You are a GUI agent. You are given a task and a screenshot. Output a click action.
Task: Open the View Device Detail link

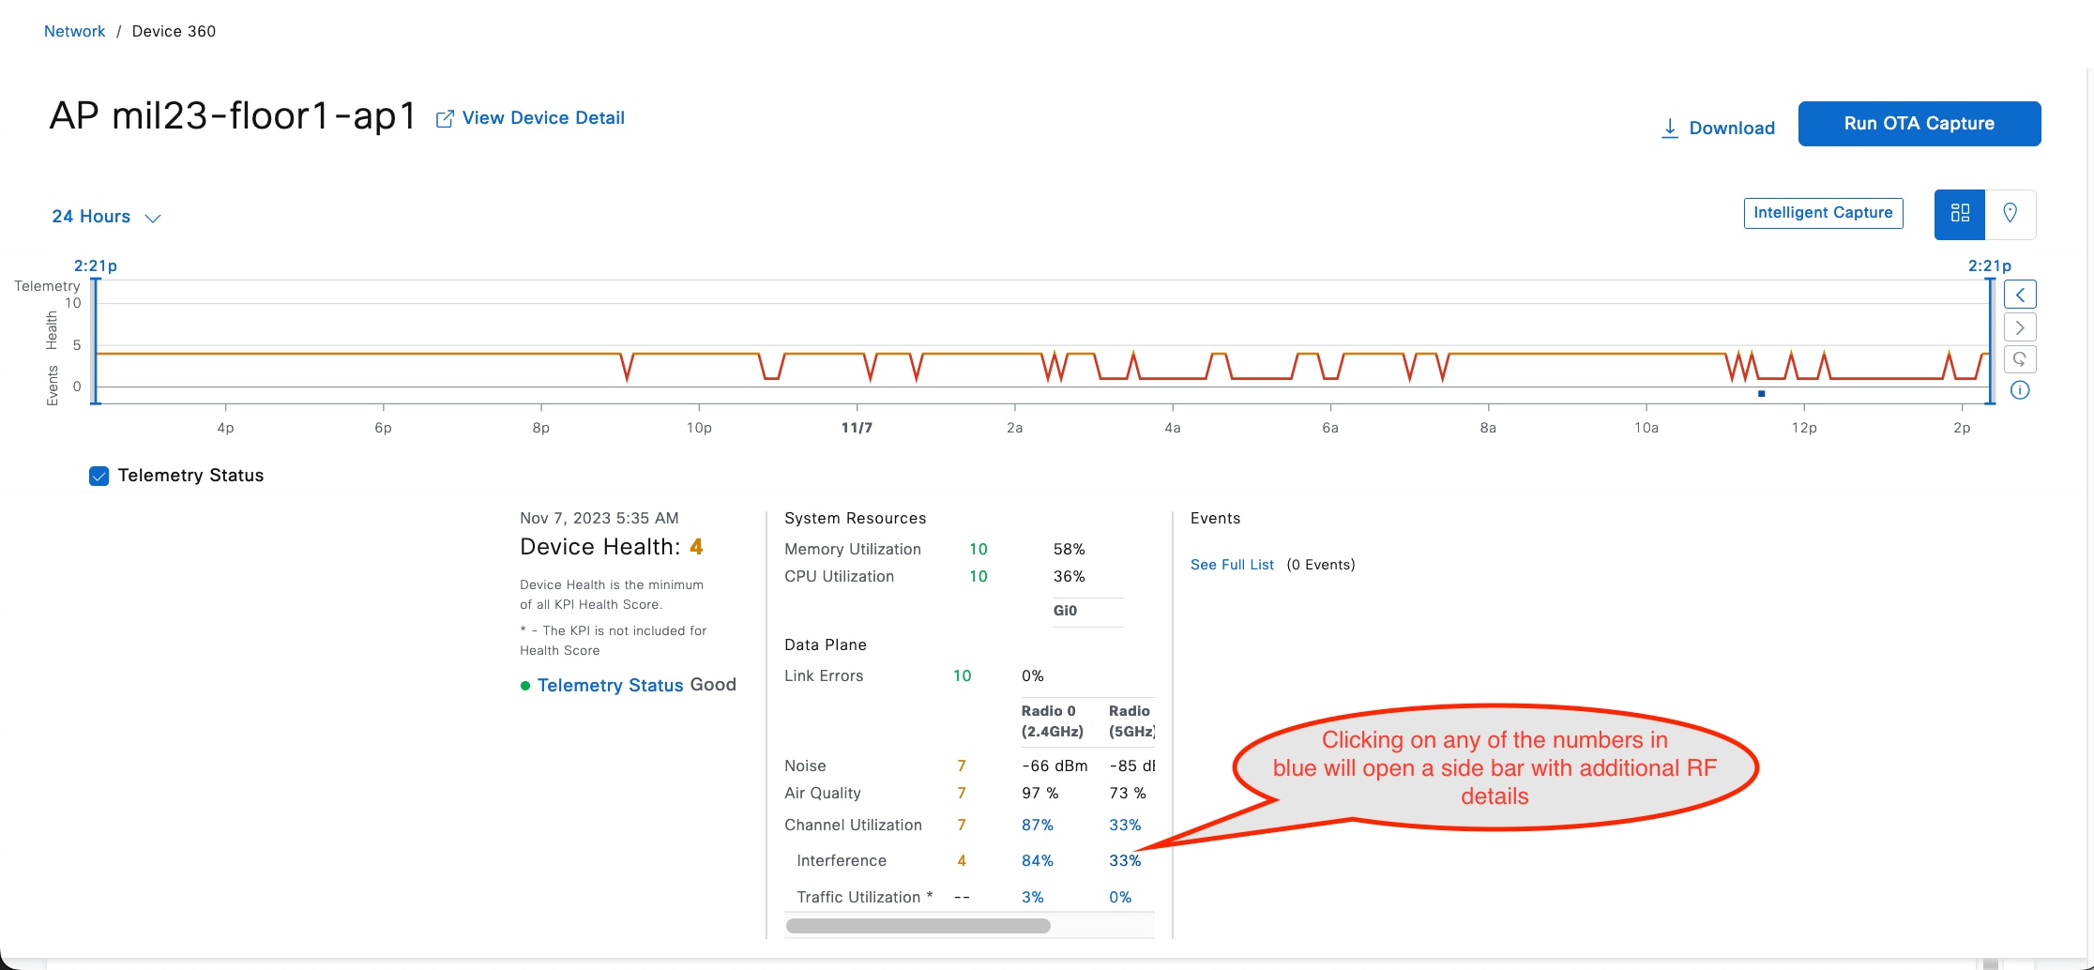pos(543,118)
